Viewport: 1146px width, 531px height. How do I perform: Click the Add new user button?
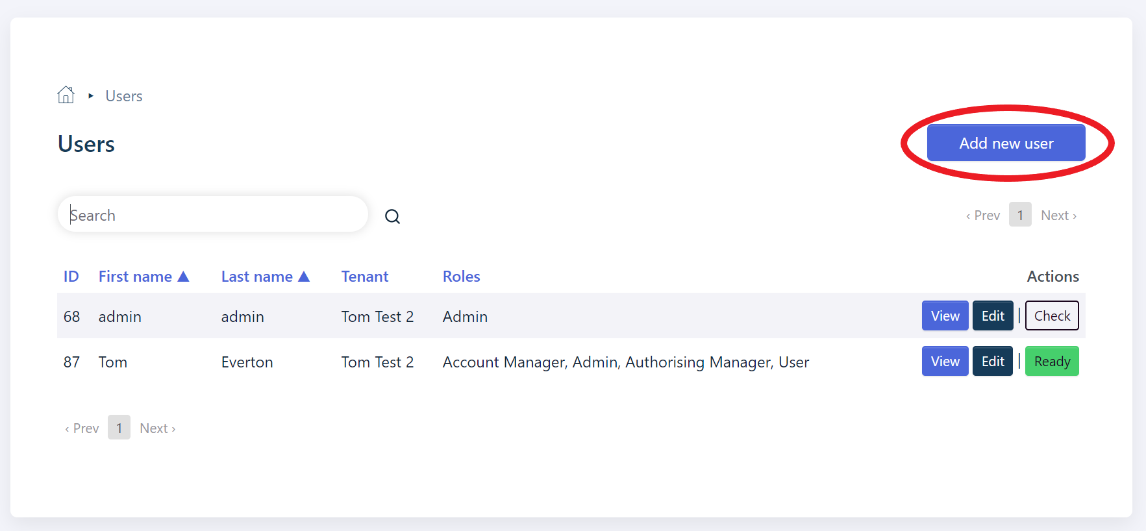click(1006, 143)
